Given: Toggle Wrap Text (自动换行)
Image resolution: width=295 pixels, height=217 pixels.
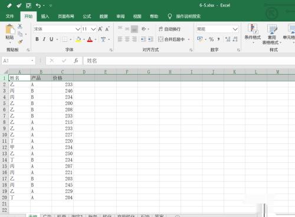Looking at the screenshot, I should tap(169, 29).
